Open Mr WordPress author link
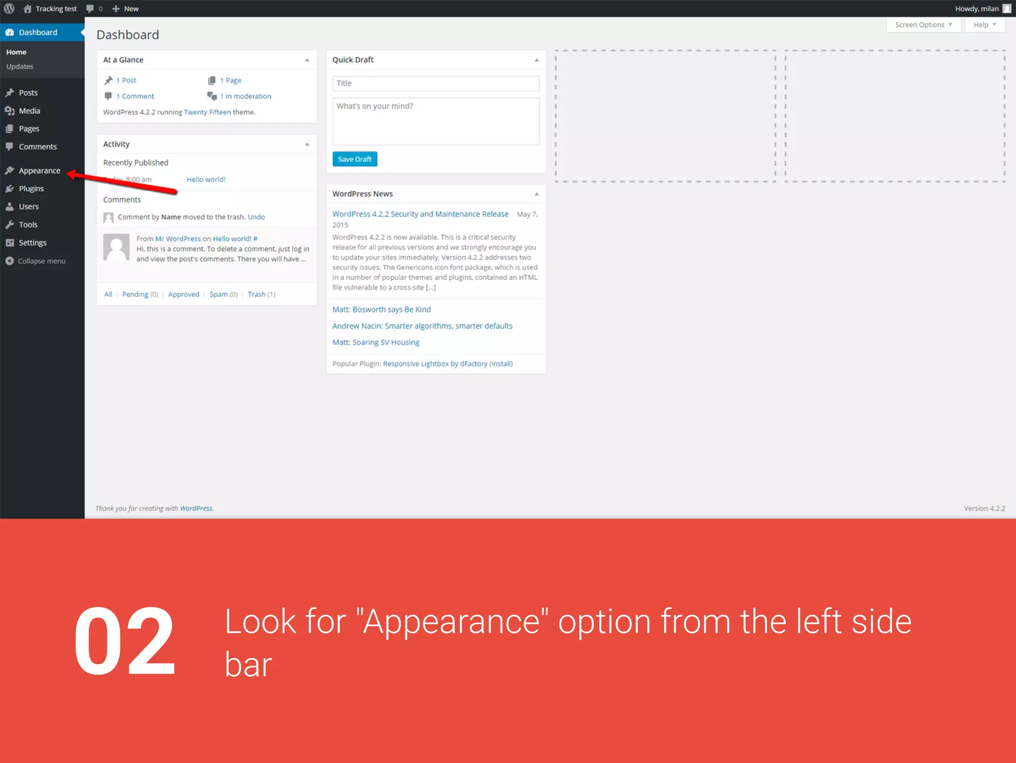This screenshot has width=1016, height=763. click(178, 239)
